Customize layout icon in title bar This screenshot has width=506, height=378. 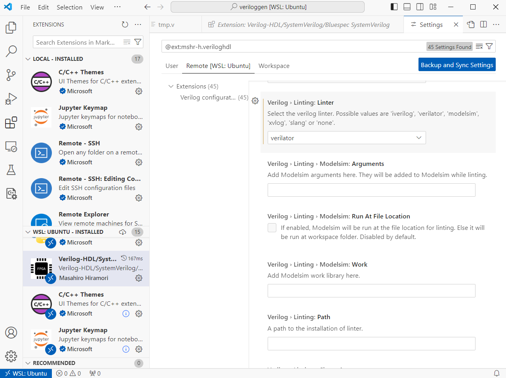click(x=433, y=7)
